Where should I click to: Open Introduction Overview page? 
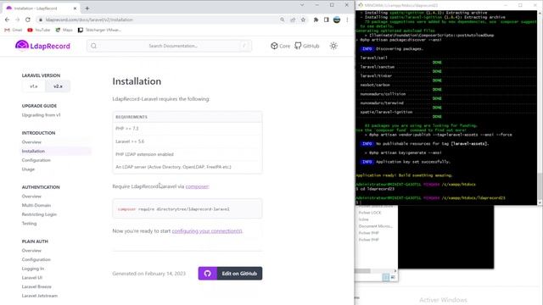31,142
